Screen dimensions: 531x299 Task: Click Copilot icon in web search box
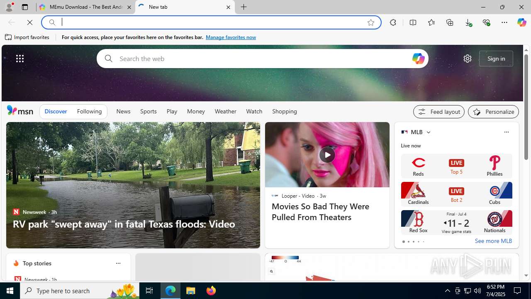418,59
